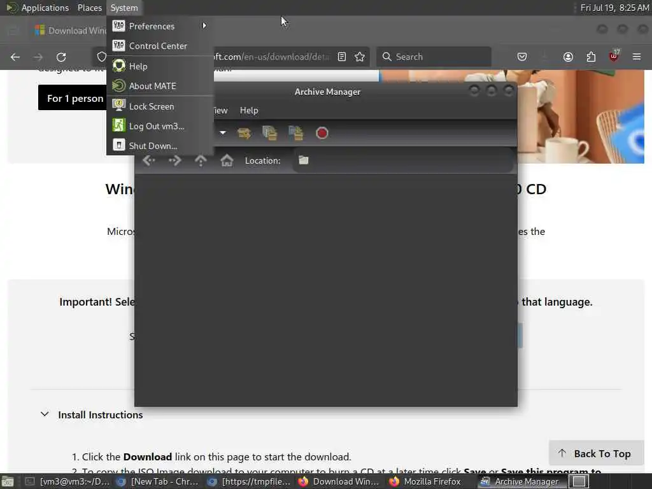Click the Extract archive icon in Archive Manager
Image resolution: width=652 pixels, height=489 pixels.
[244, 133]
